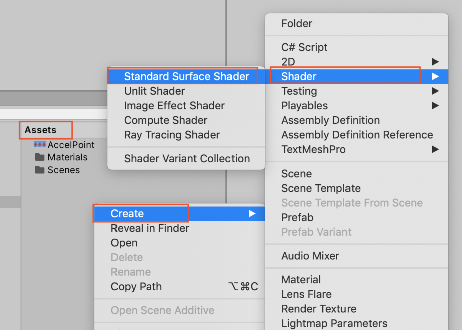
Task: Open the Playables submenu
Action: pos(304,106)
